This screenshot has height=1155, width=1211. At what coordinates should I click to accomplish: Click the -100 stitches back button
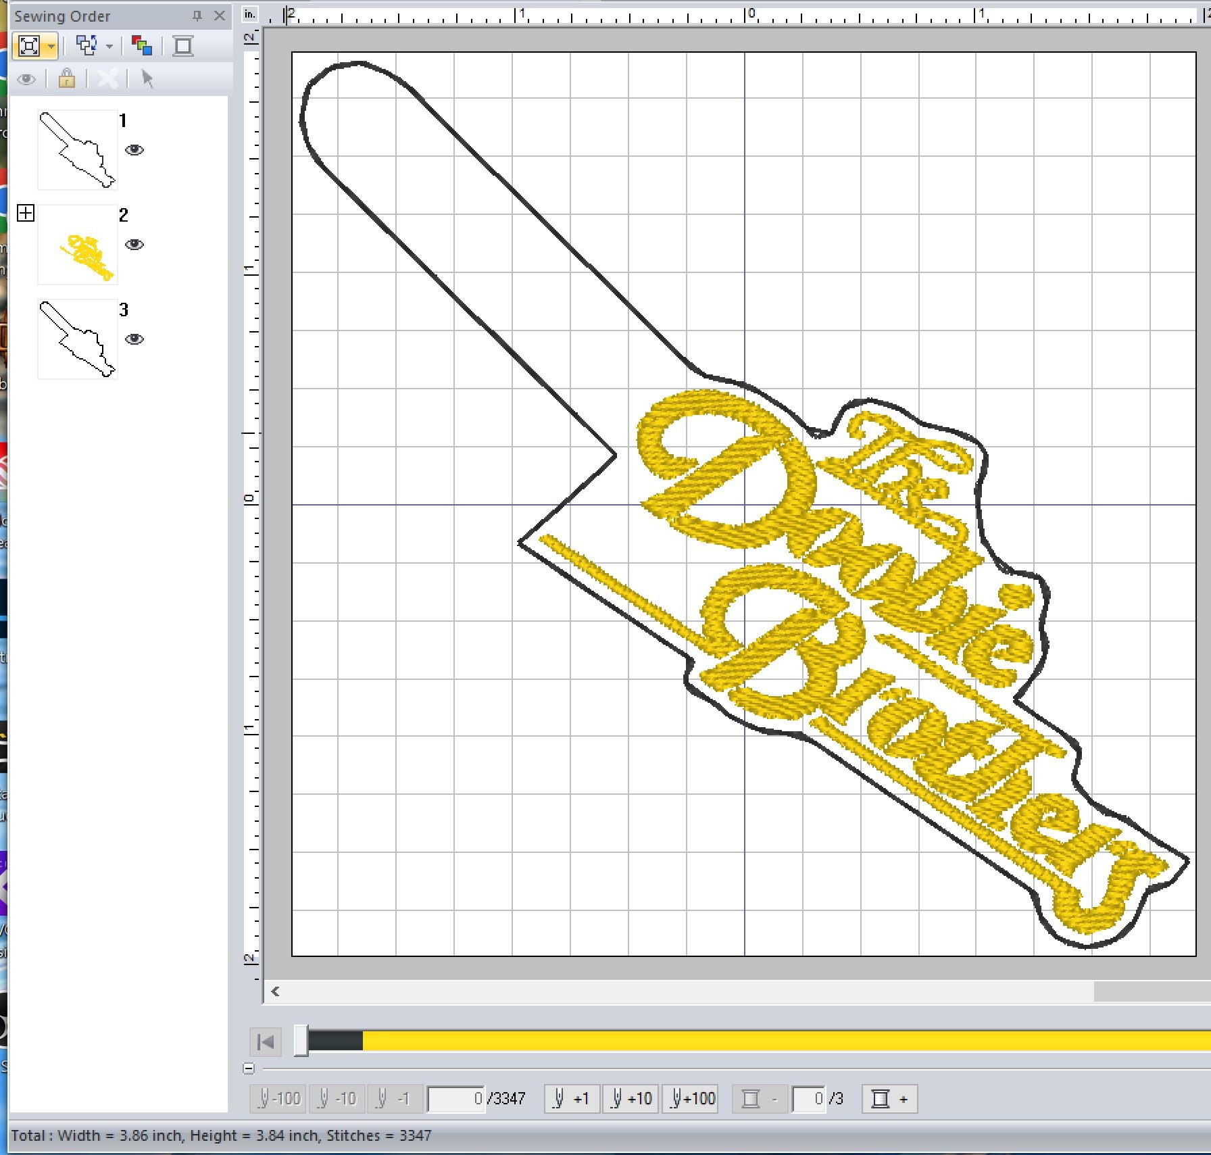pos(278,1099)
